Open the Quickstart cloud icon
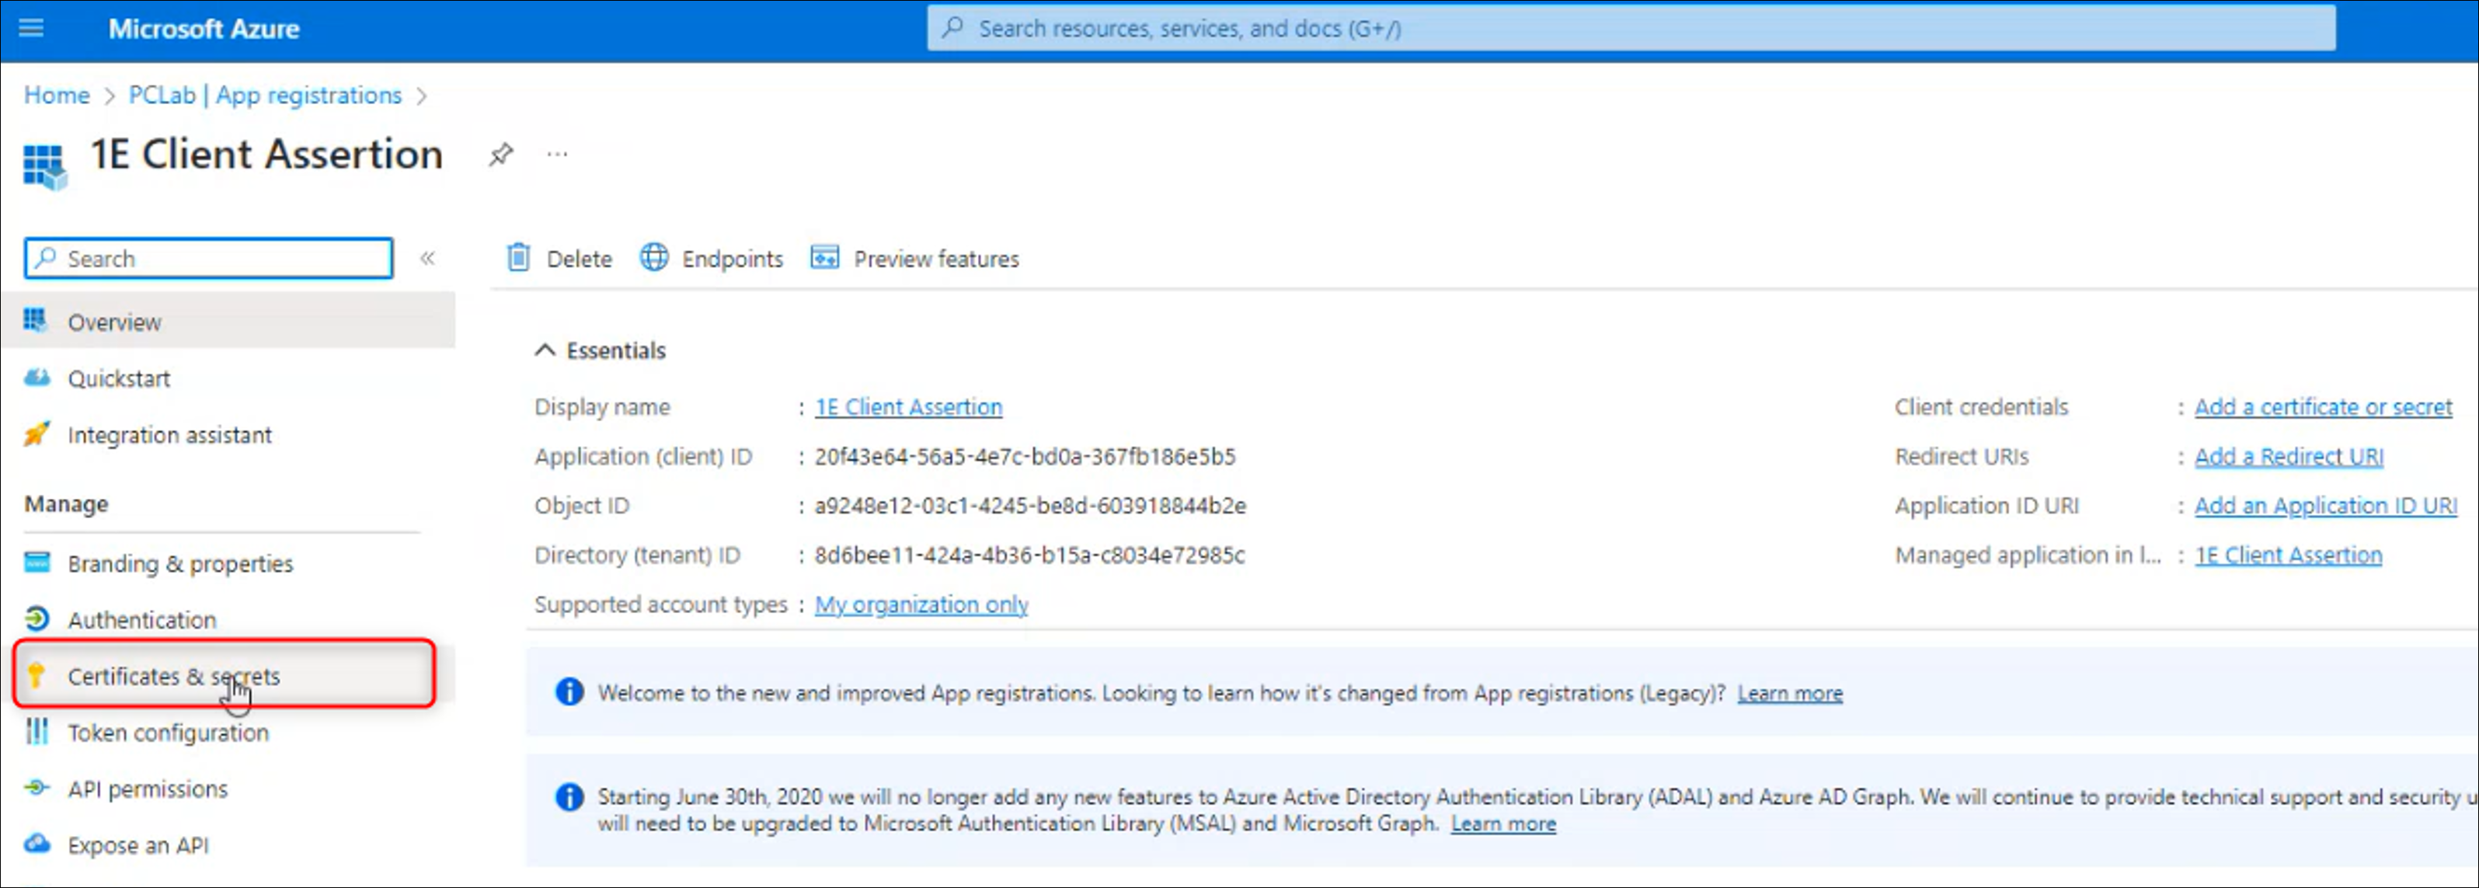 click(x=37, y=378)
